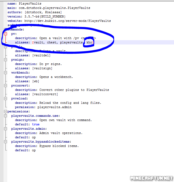
Task: Click 'Admin vault operations.' description
Action: (x=61, y=133)
